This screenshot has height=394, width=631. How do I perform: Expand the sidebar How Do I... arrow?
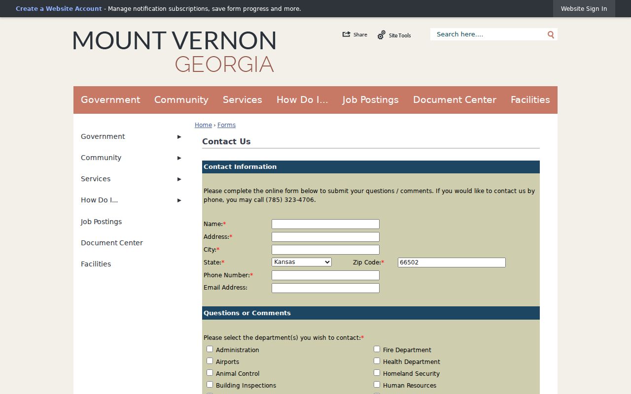point(179,200)
